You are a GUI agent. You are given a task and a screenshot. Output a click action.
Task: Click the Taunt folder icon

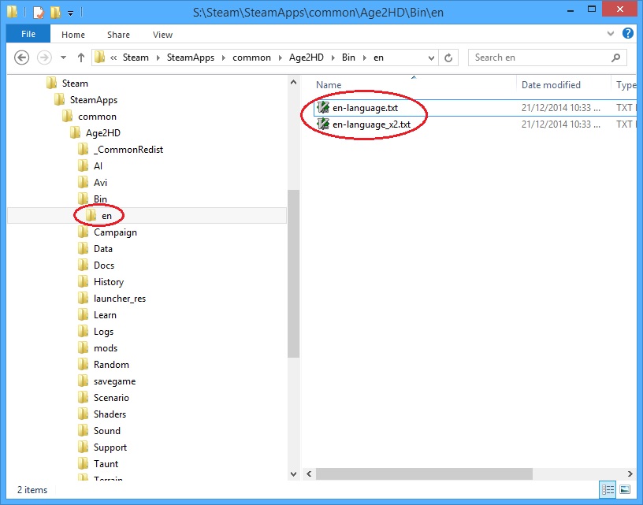(x=83, y=463)
